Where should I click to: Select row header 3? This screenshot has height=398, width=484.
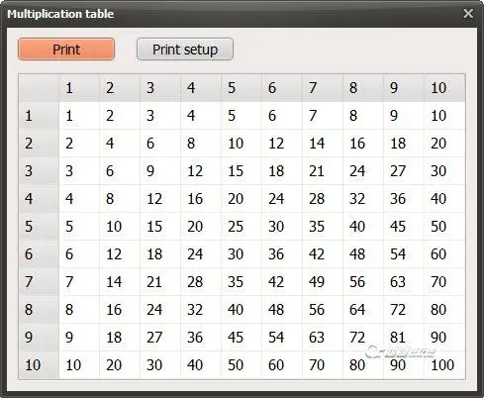[x=39, y=171]
